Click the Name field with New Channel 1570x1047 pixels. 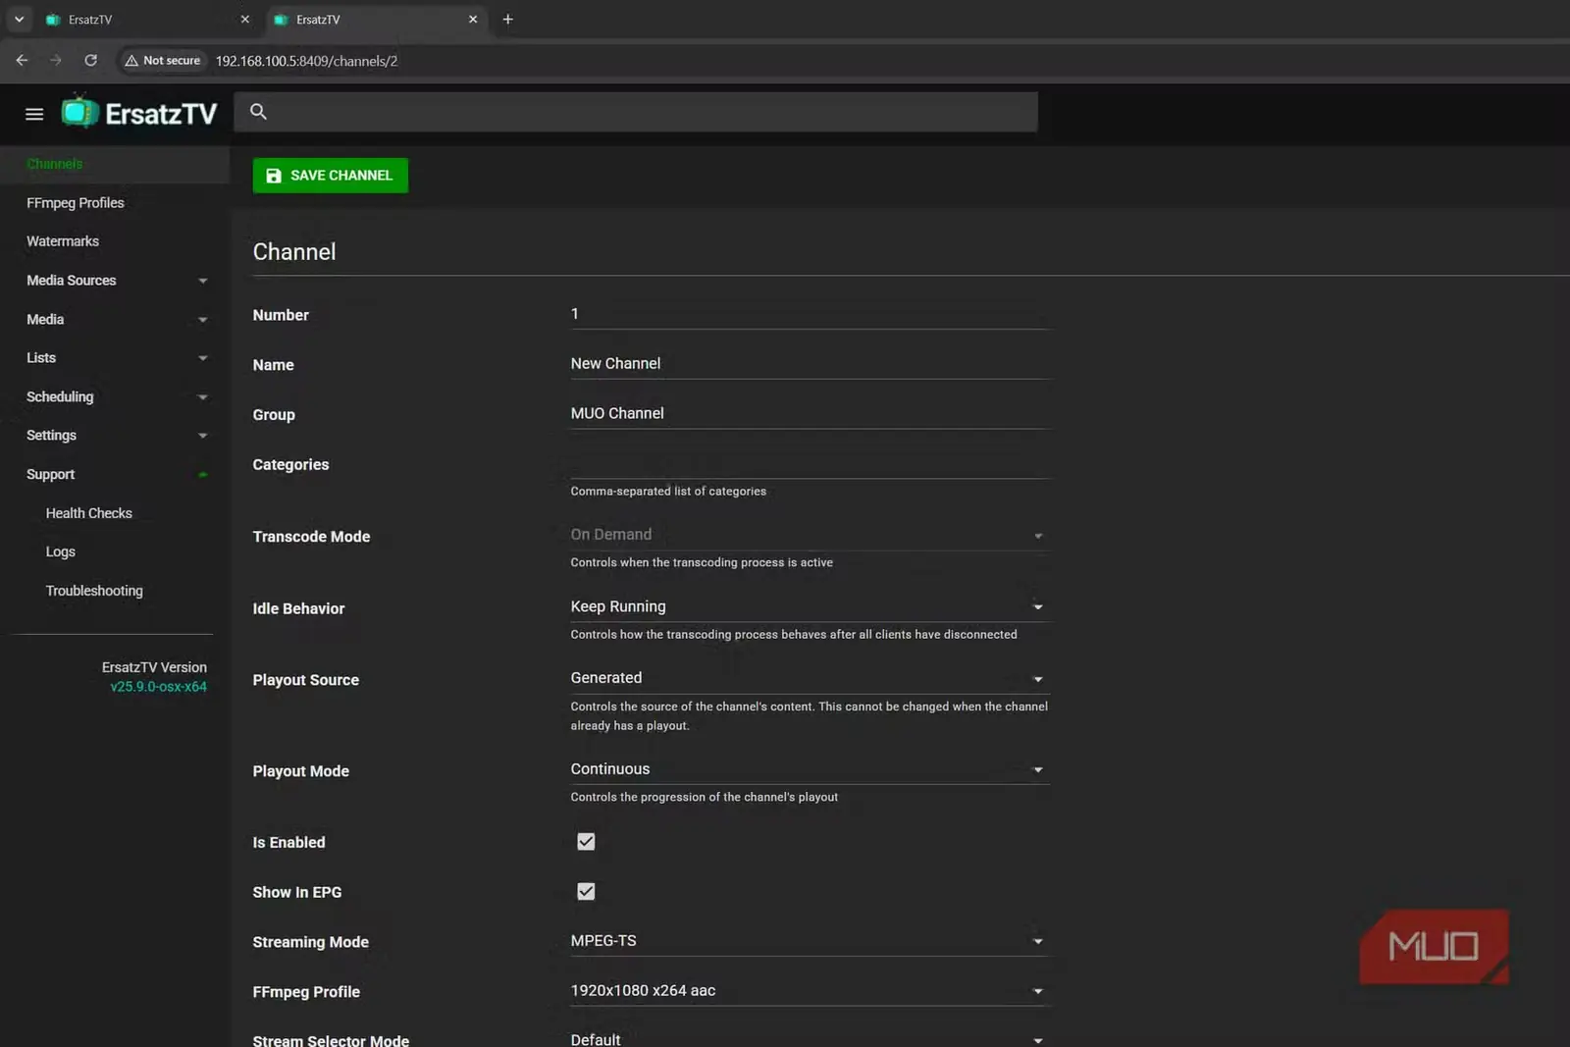point(810,364)
